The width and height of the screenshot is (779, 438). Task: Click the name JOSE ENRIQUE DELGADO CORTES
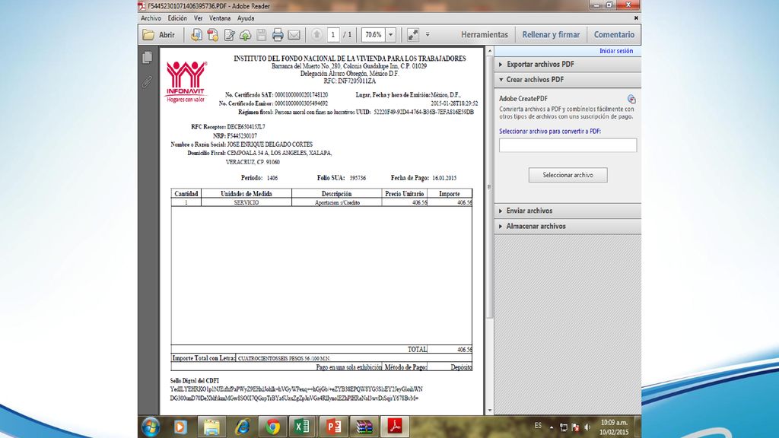point(270,144)
